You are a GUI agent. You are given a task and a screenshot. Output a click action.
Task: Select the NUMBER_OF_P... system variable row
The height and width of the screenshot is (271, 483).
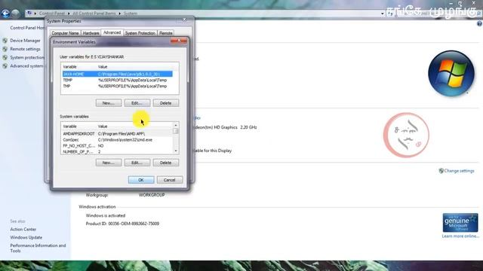point(117,152)
